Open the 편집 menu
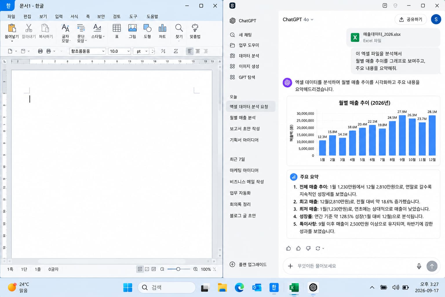This screenshot has height=297, width=445. [x=27, y=17]
